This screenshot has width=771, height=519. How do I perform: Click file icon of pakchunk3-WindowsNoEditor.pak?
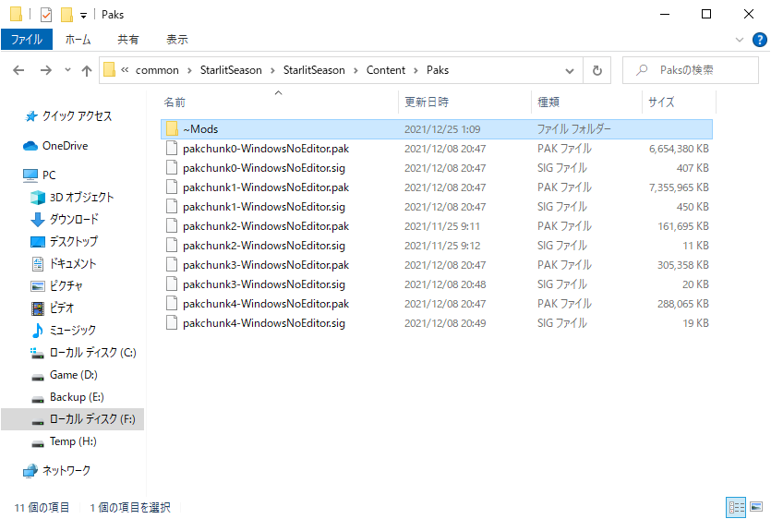pos(172,265)
